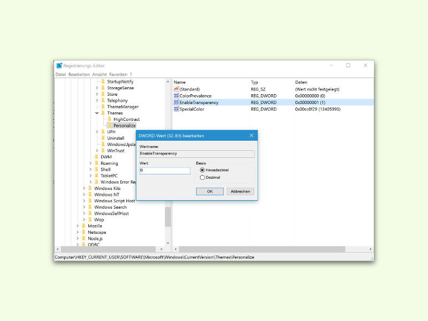
Task: Expand the Windows Search tree node arrow
Action: coord(84,207)
